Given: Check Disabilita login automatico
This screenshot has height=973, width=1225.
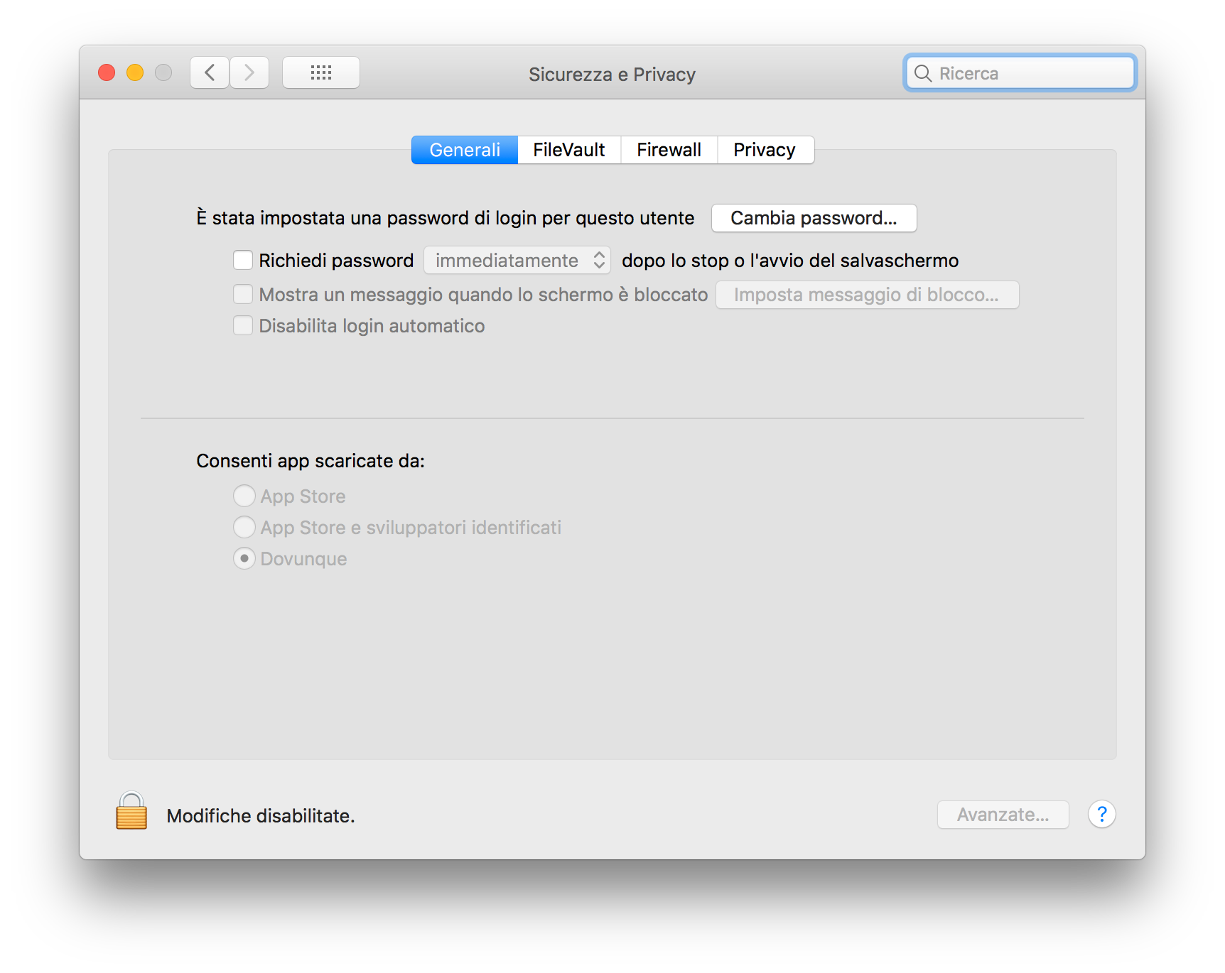Looking at the screenshot, I should click(x=243, y=325).
